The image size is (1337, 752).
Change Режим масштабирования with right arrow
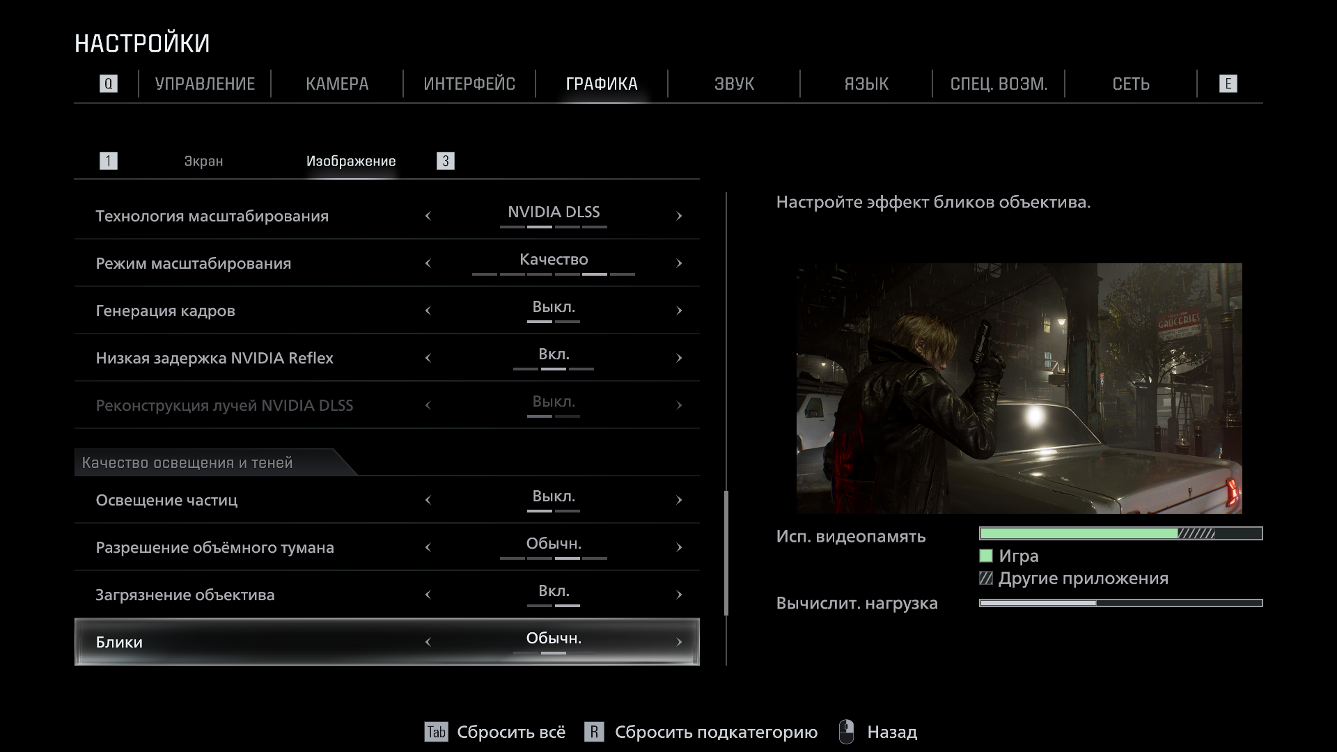679,263
